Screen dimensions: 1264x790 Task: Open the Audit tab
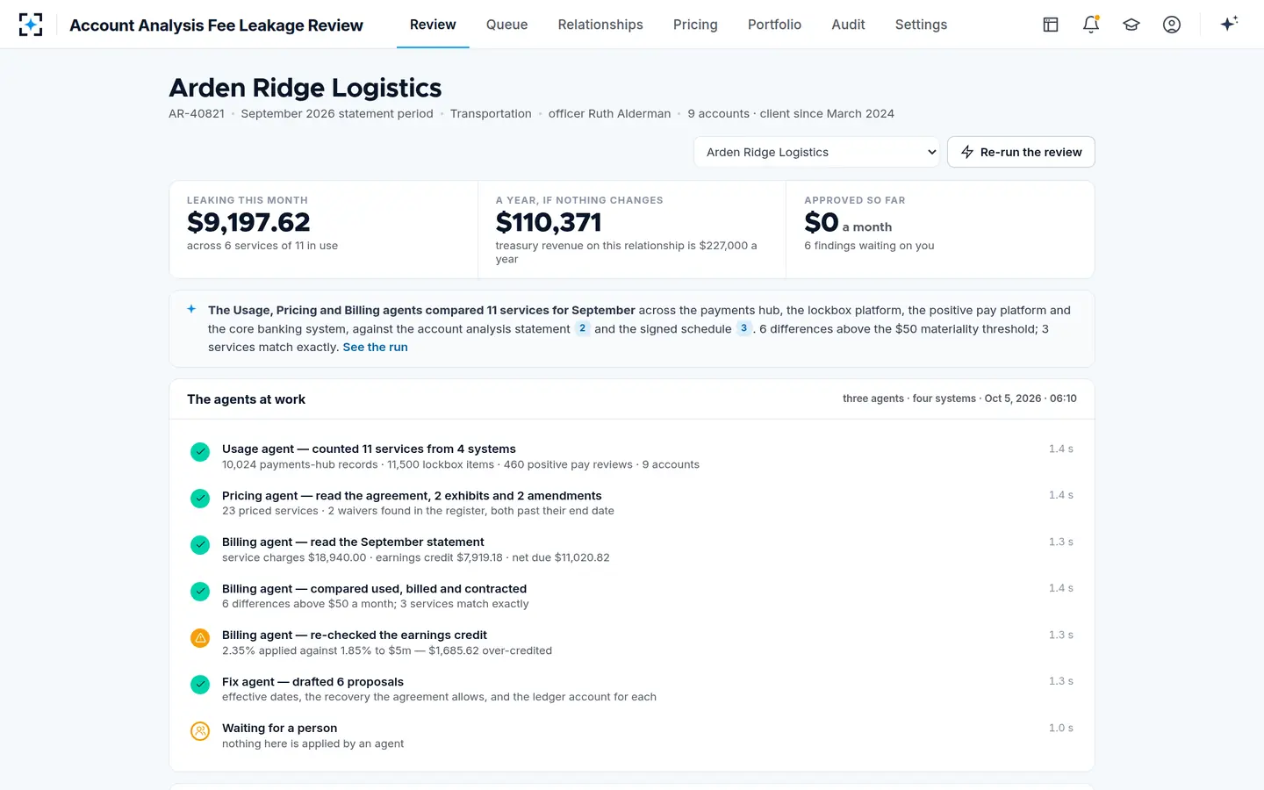[848, 25]
